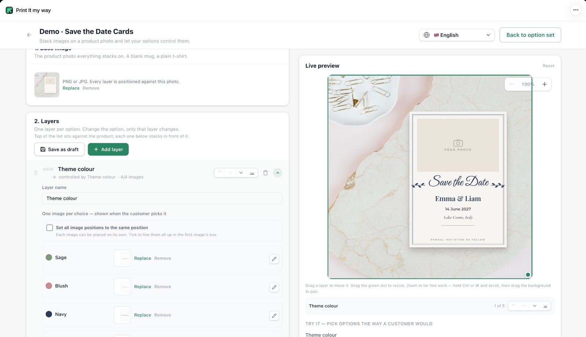Image resolution: width=586 pixels, height=337 pixels.
Task: Move Theme colour layer down one in layer list
Action: [x=241, y=173]
